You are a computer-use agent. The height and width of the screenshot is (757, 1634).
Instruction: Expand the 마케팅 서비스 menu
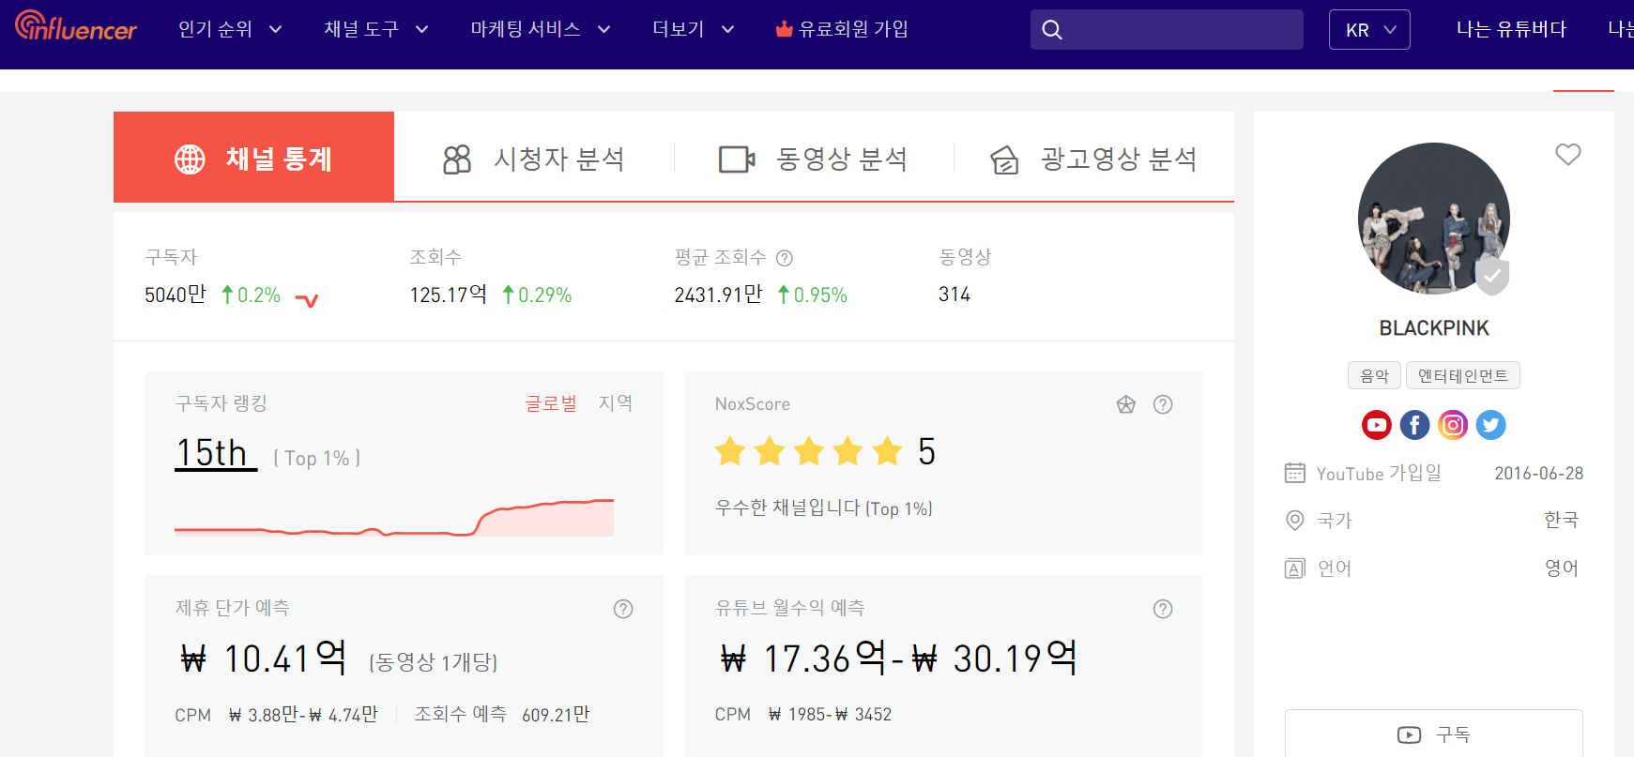point(541,29)
